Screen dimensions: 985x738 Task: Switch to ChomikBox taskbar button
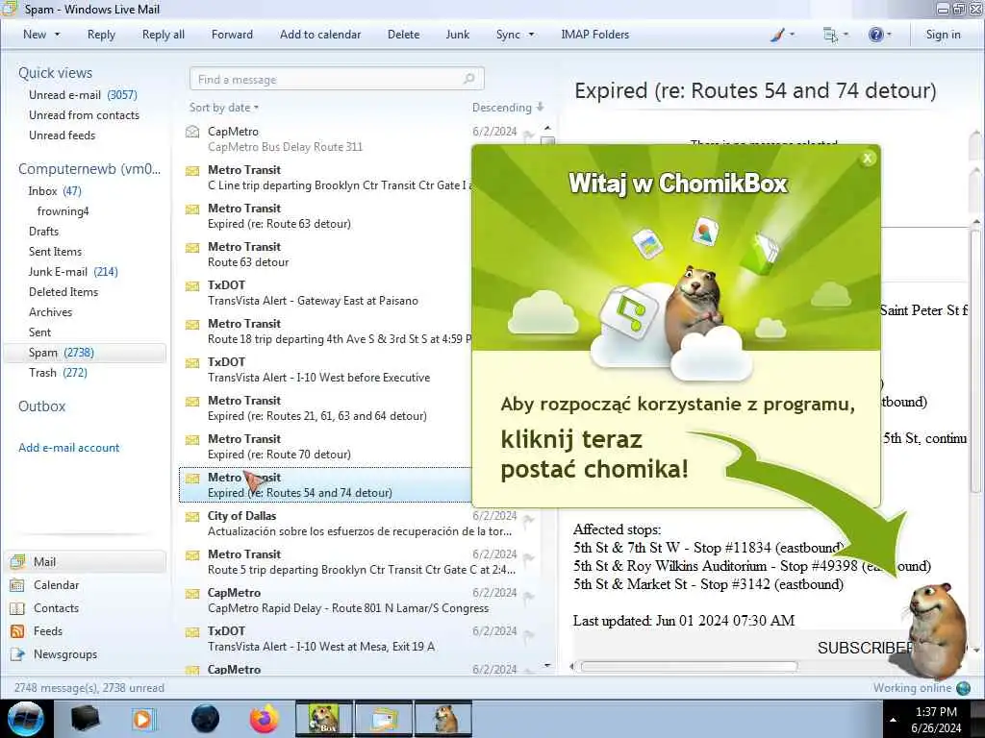tap(323, 719)
